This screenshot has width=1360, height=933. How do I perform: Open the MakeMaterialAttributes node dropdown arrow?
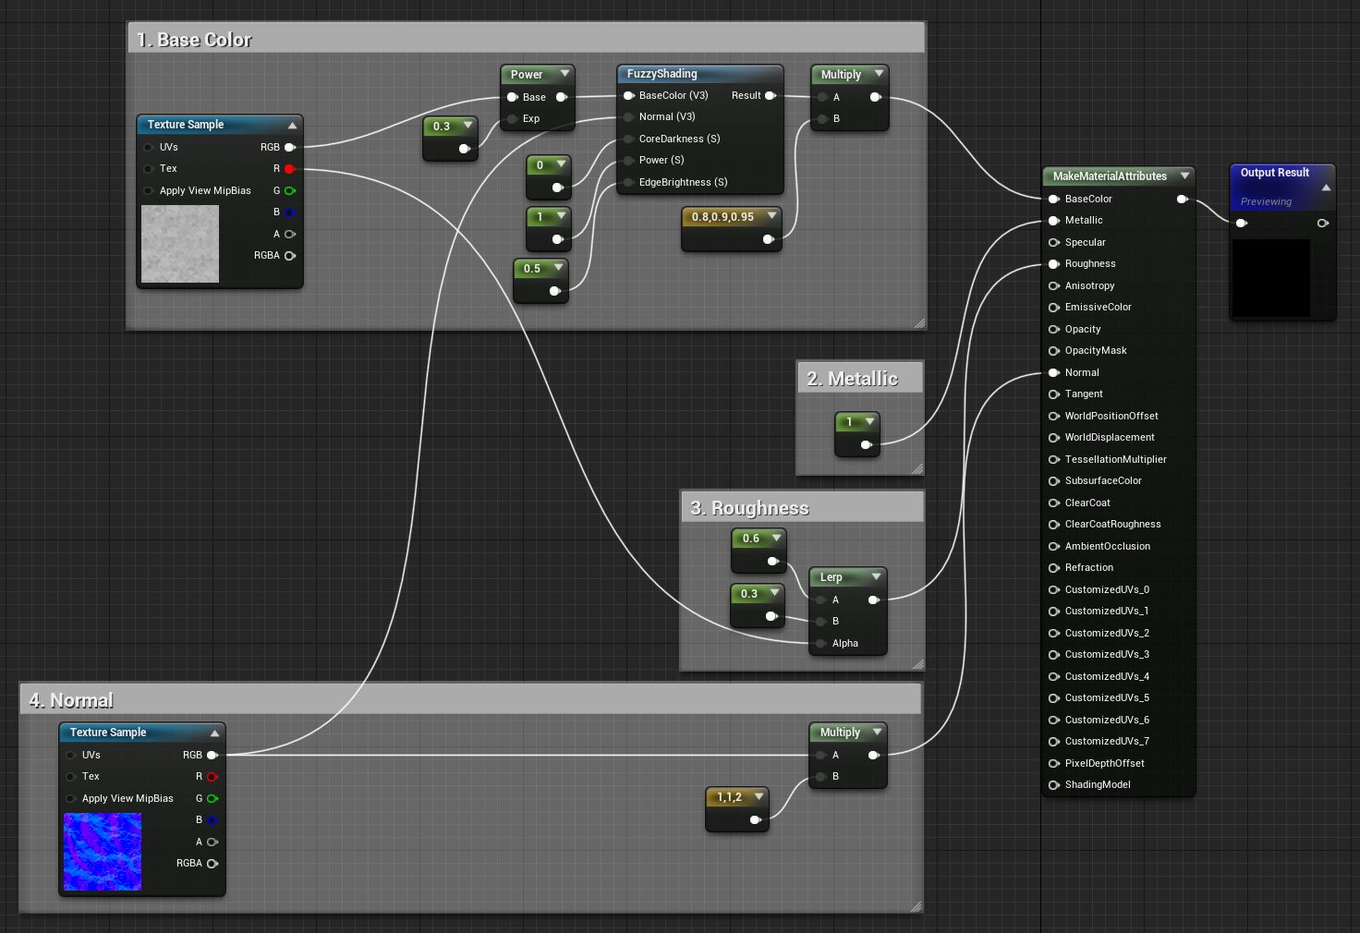[x=1184, y=176]
